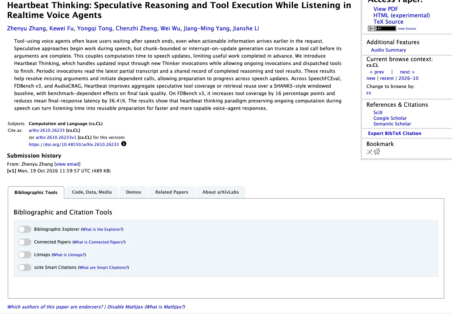Open the Demos tab
452x318 pixels.
[x=133, y=192]
